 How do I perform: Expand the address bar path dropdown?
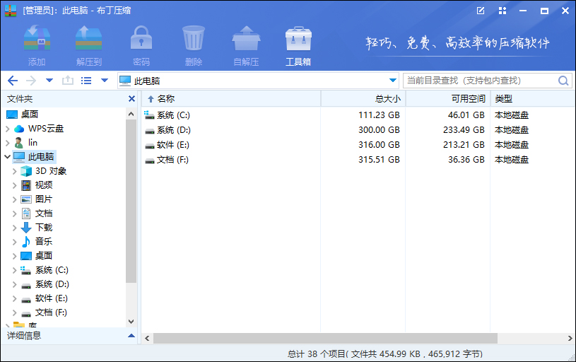click(x=393, y=81)
